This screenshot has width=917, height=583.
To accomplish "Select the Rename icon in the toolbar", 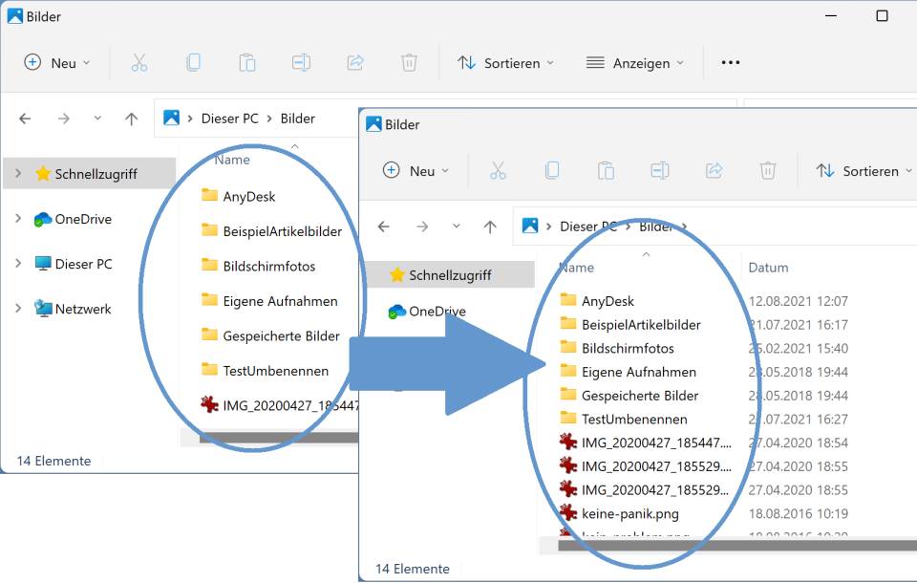I will (301, 62).
